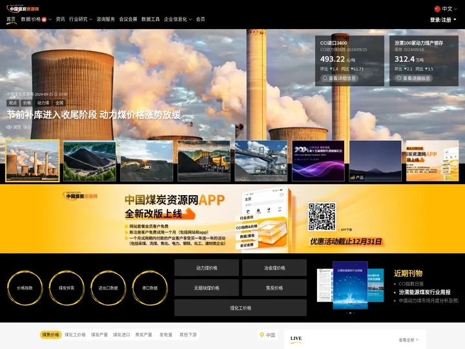Viewport: 465px width, 349px height.
Task: Click the 冶金煤价格 button
Action: click(274, 268)
